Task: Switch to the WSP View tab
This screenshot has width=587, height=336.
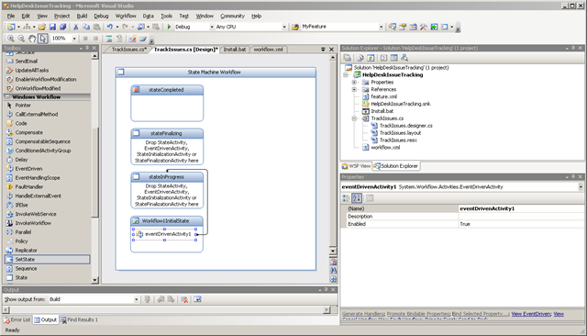Action: tap(356, 166)
